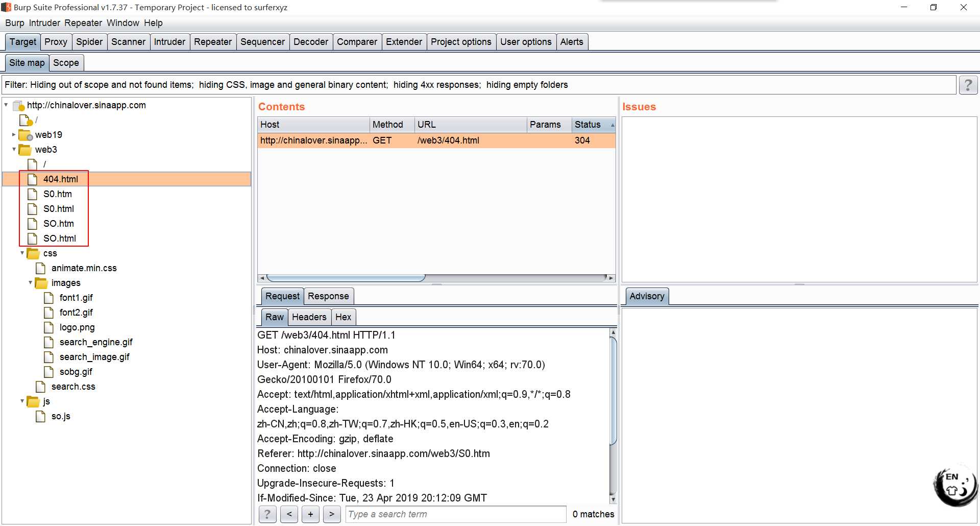Open the Project options tab
The height and width of the screenshot is (526, 980).
point(461,42)
